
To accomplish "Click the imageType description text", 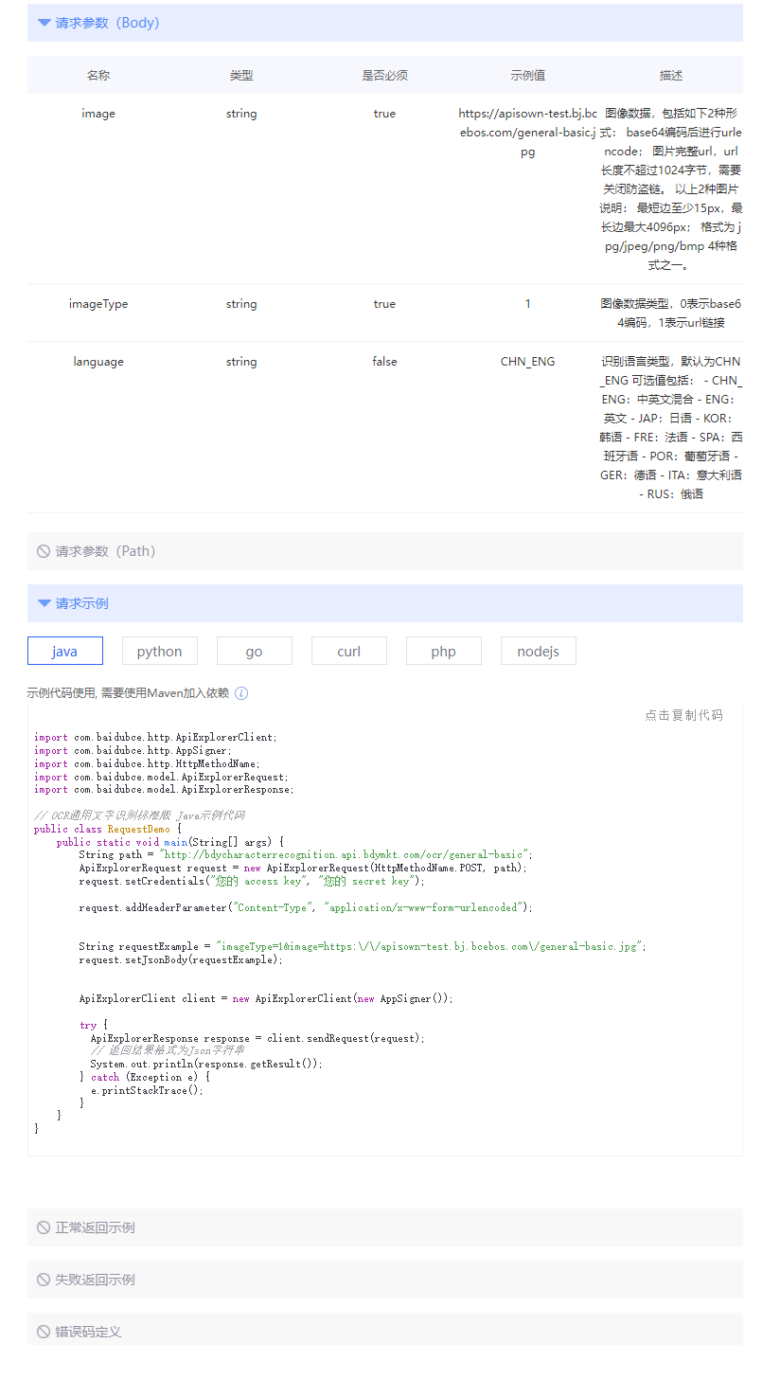I will click(671, 313).
